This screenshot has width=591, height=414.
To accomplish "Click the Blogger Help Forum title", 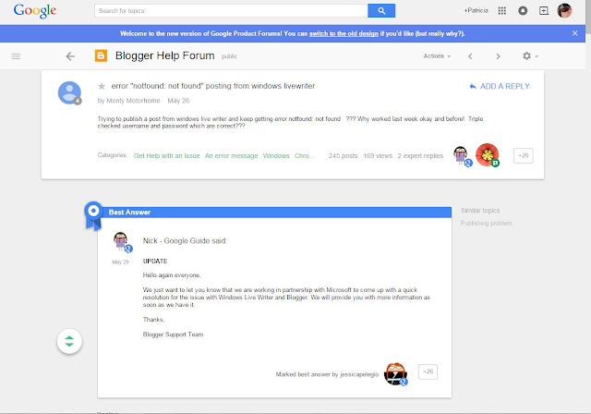I will pos(164,55).
